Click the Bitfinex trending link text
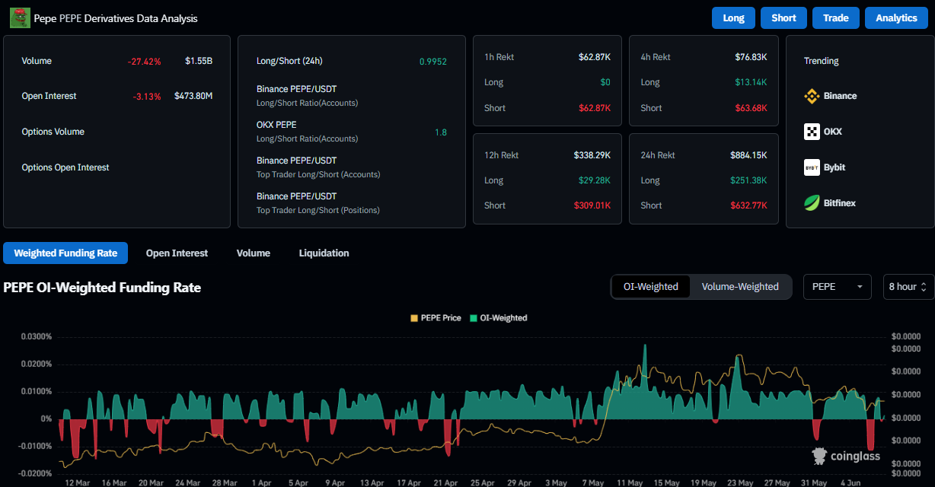The image size is (935, 487). [x=839, y=203]
